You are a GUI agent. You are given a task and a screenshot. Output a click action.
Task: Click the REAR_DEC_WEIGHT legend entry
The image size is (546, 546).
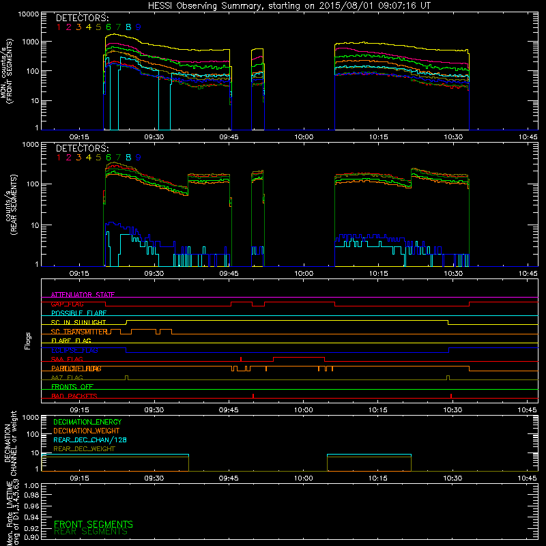[x=84, y=449]
